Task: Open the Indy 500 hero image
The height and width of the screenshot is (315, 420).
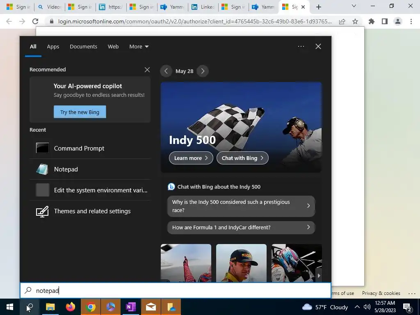Action: [x=241, y=127]
